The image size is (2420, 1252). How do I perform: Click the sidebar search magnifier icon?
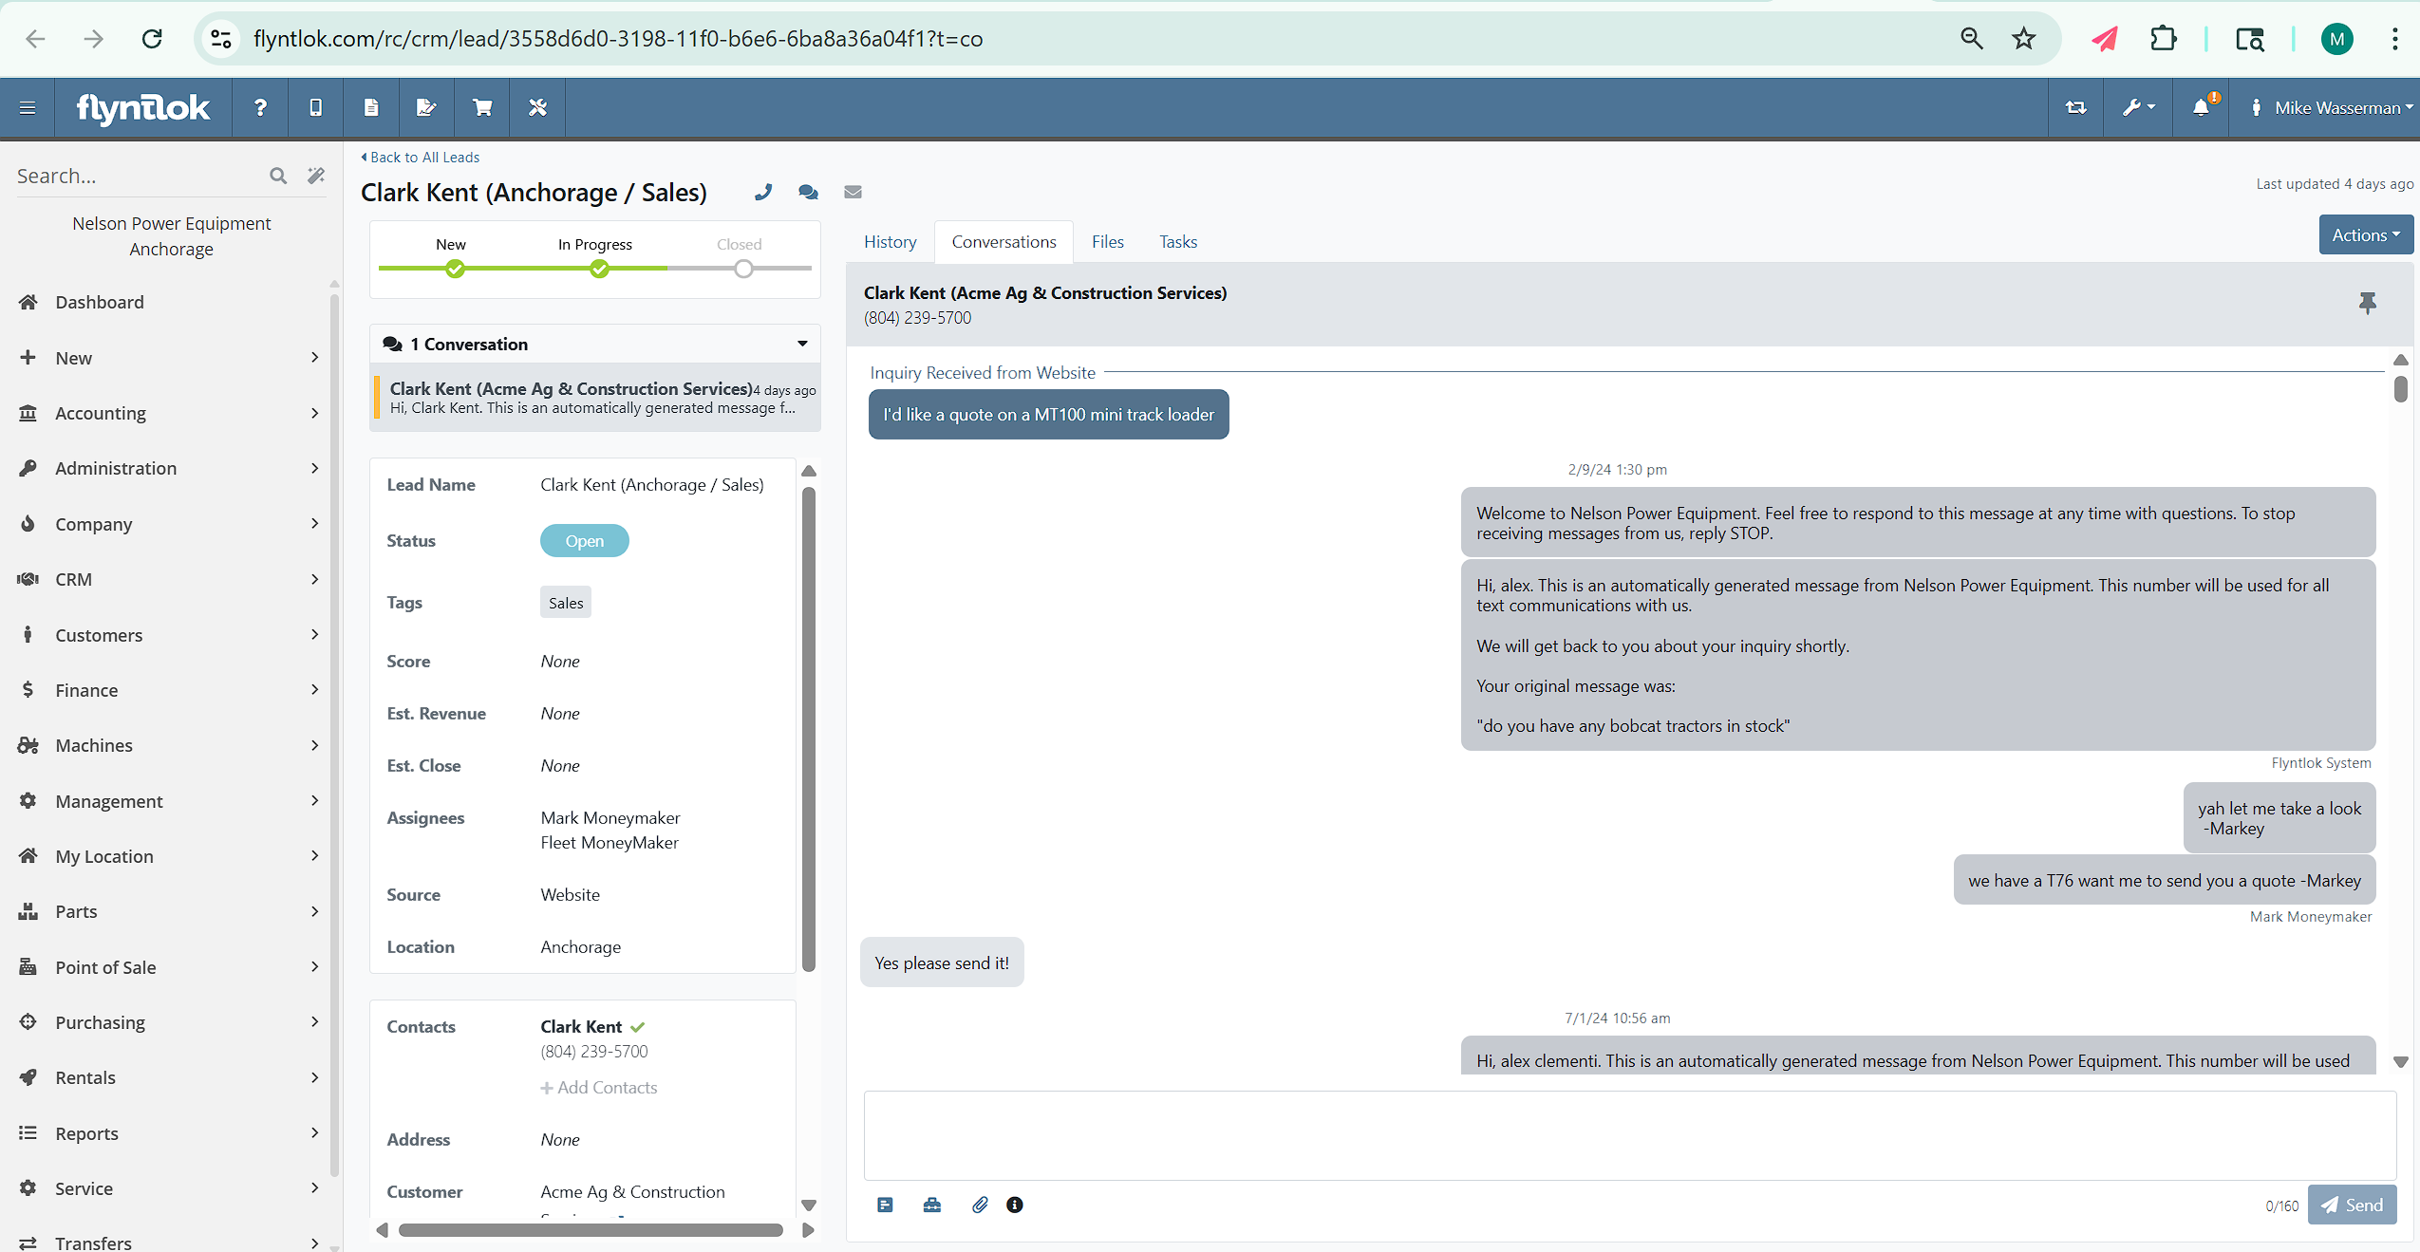[x=278, y=176]
